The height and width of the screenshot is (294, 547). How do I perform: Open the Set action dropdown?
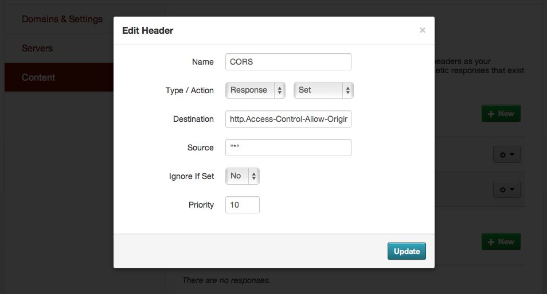[x=323, y=90]
